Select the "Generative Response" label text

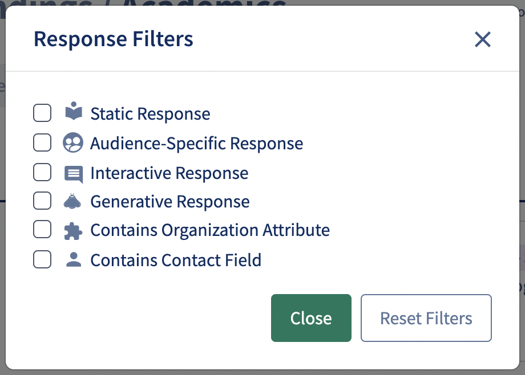169,202
